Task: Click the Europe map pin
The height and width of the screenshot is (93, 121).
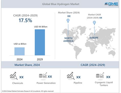Action: (x=94, y=23)
